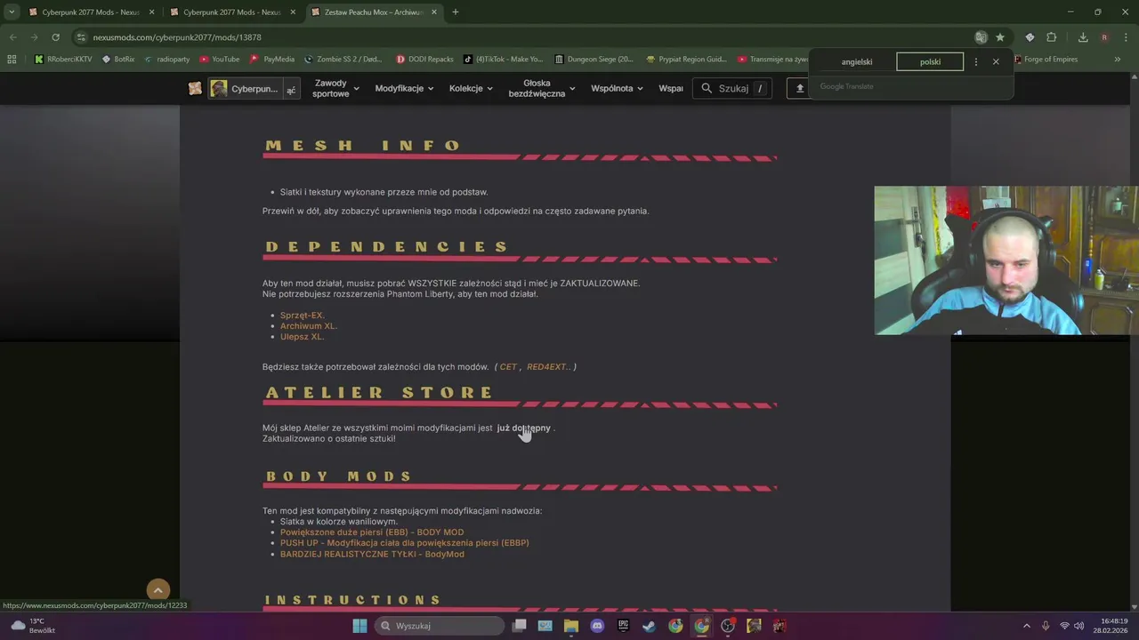Viewport: 1139px width, 640px height.
Task: Switch to first Cyberpunk 2077 Mods tab
Action: [89, 12]
